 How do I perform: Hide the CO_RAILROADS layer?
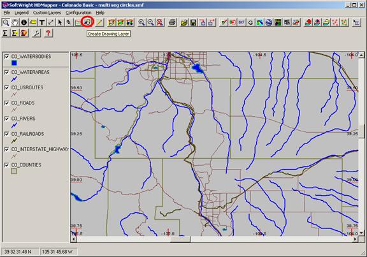[6, 134]
